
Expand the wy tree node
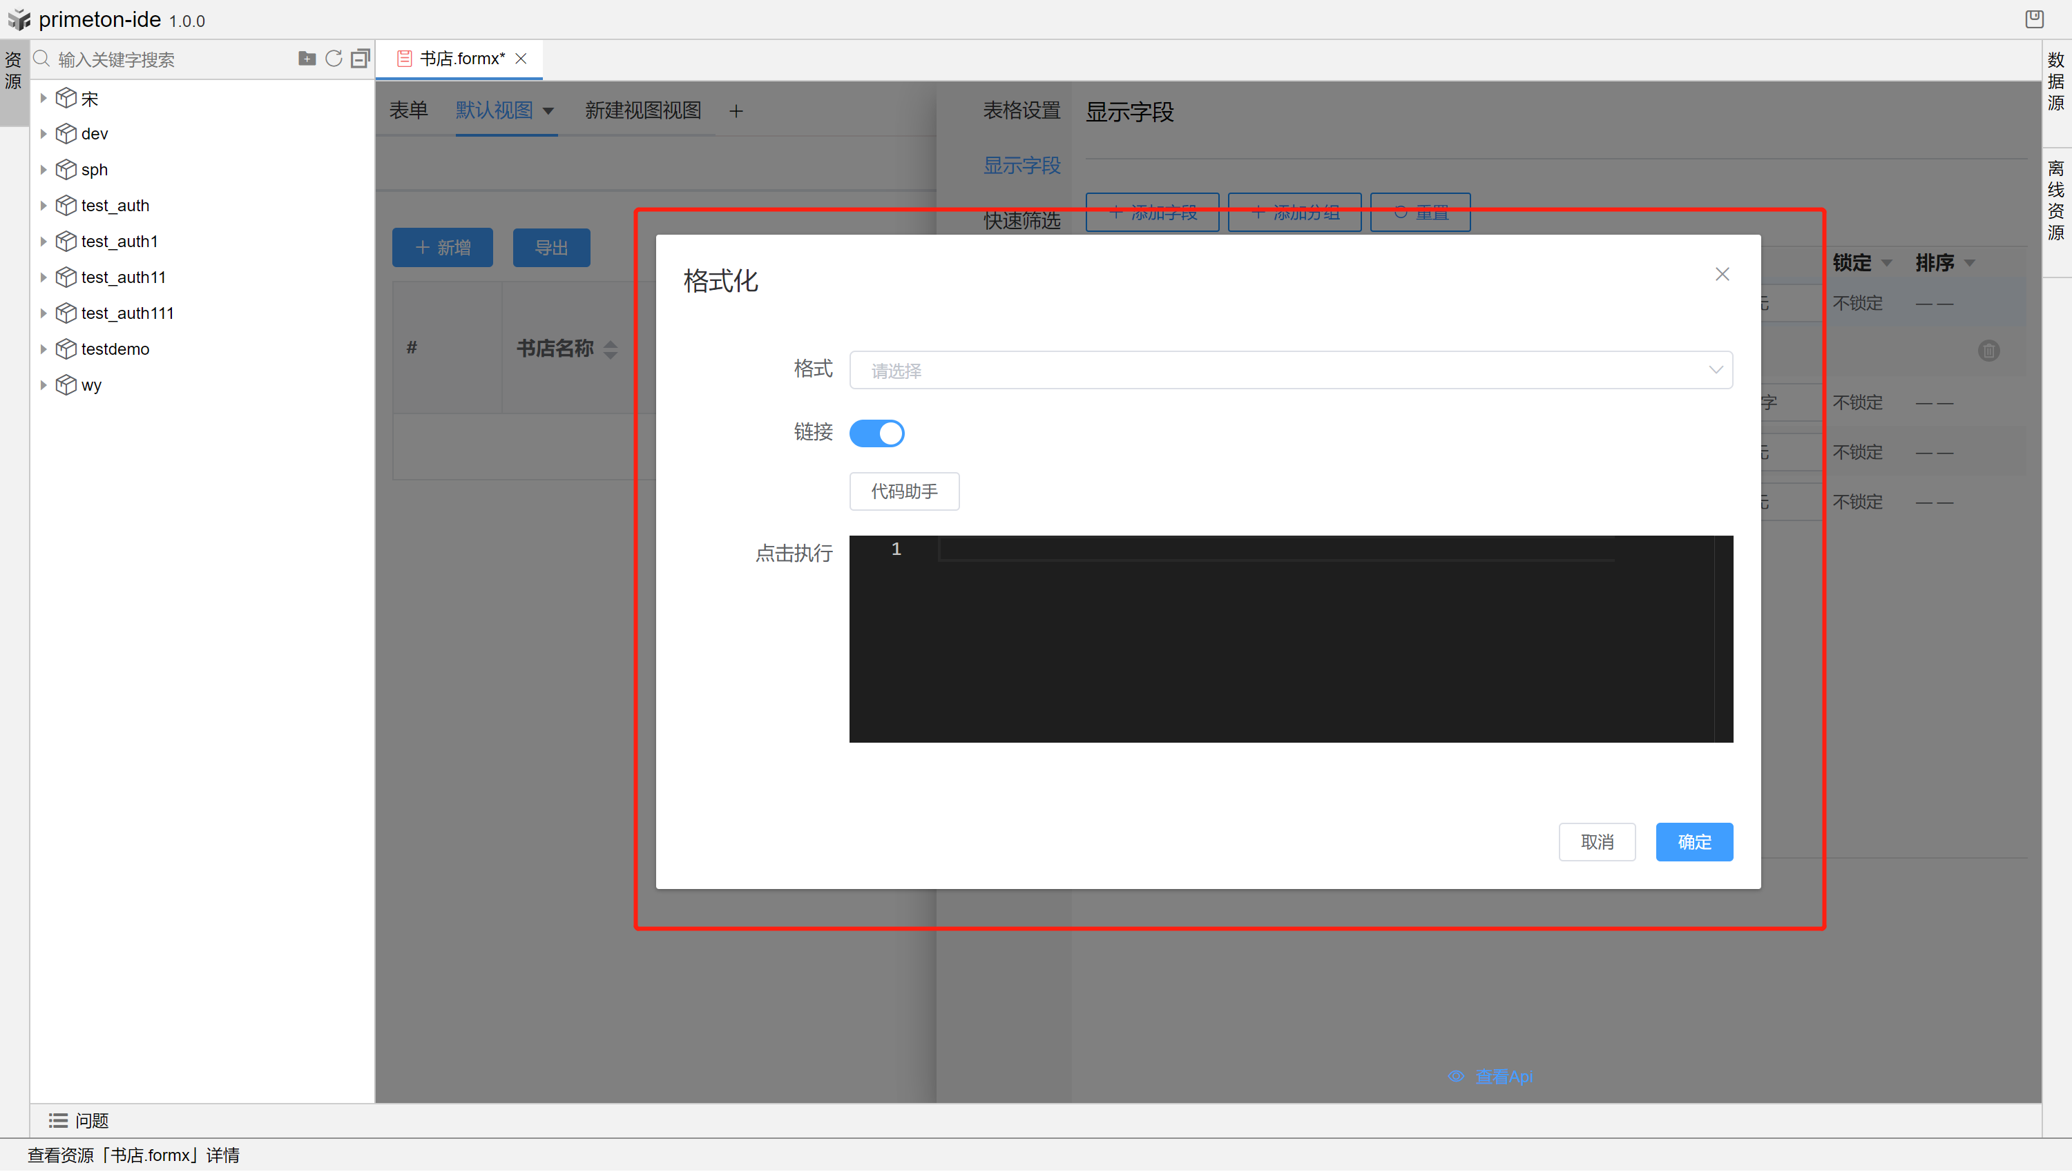pos(44,384)
